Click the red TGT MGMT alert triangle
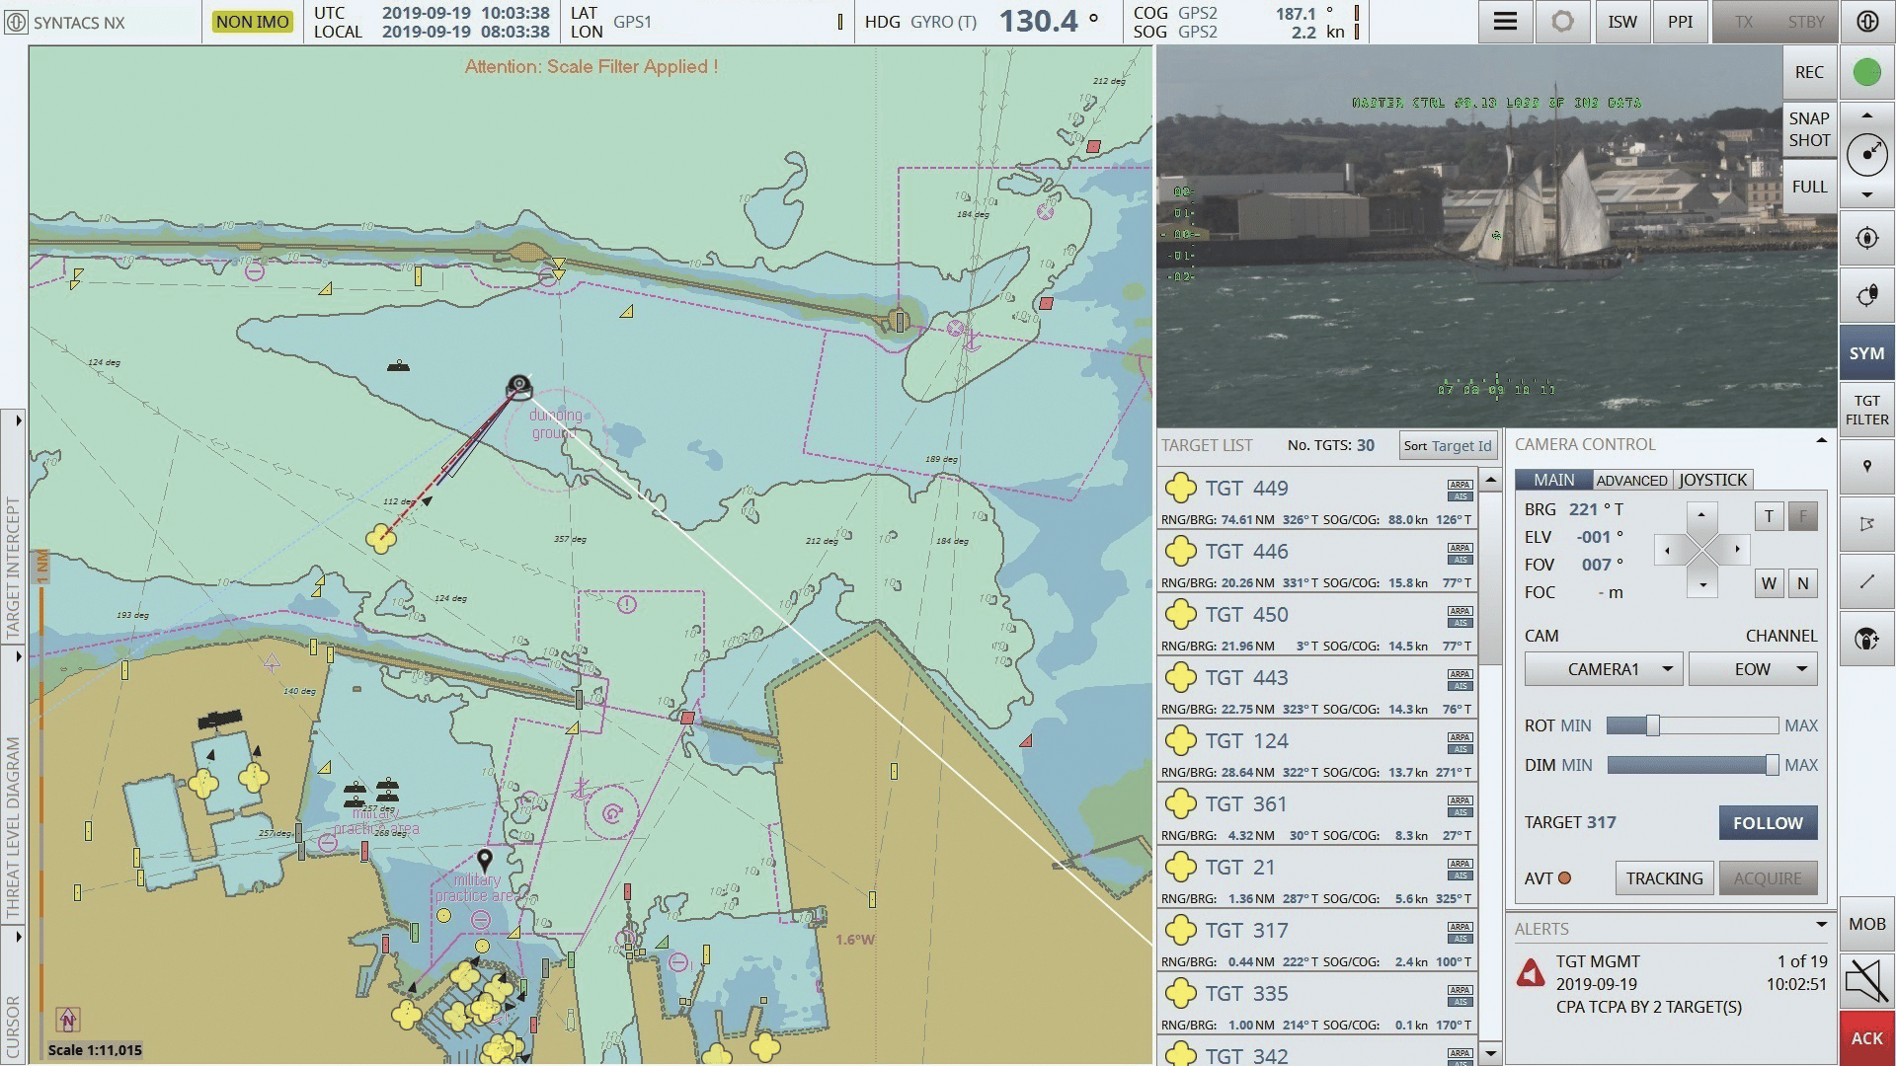Image resolution: width=1896 pixels, height=1066 pixels. (x=1531, y=974)
